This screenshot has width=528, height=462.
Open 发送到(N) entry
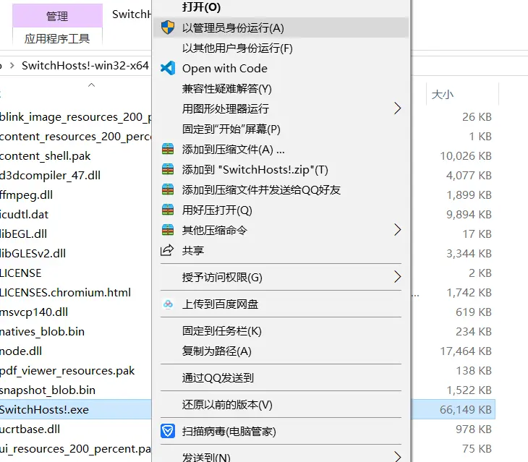pyautogui.click(x=280, y=456)
